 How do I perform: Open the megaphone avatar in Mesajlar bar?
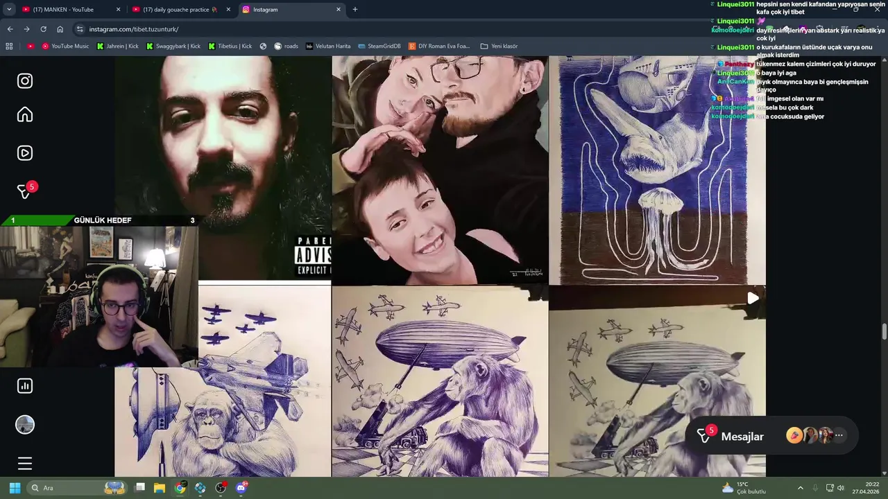point(794,435)
